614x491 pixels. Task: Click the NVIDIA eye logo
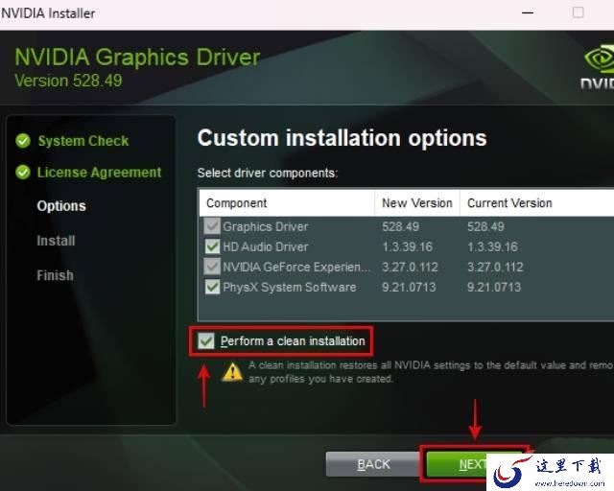coord(599,59)
